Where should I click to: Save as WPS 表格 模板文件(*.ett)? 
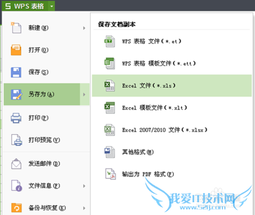point(172,63)
